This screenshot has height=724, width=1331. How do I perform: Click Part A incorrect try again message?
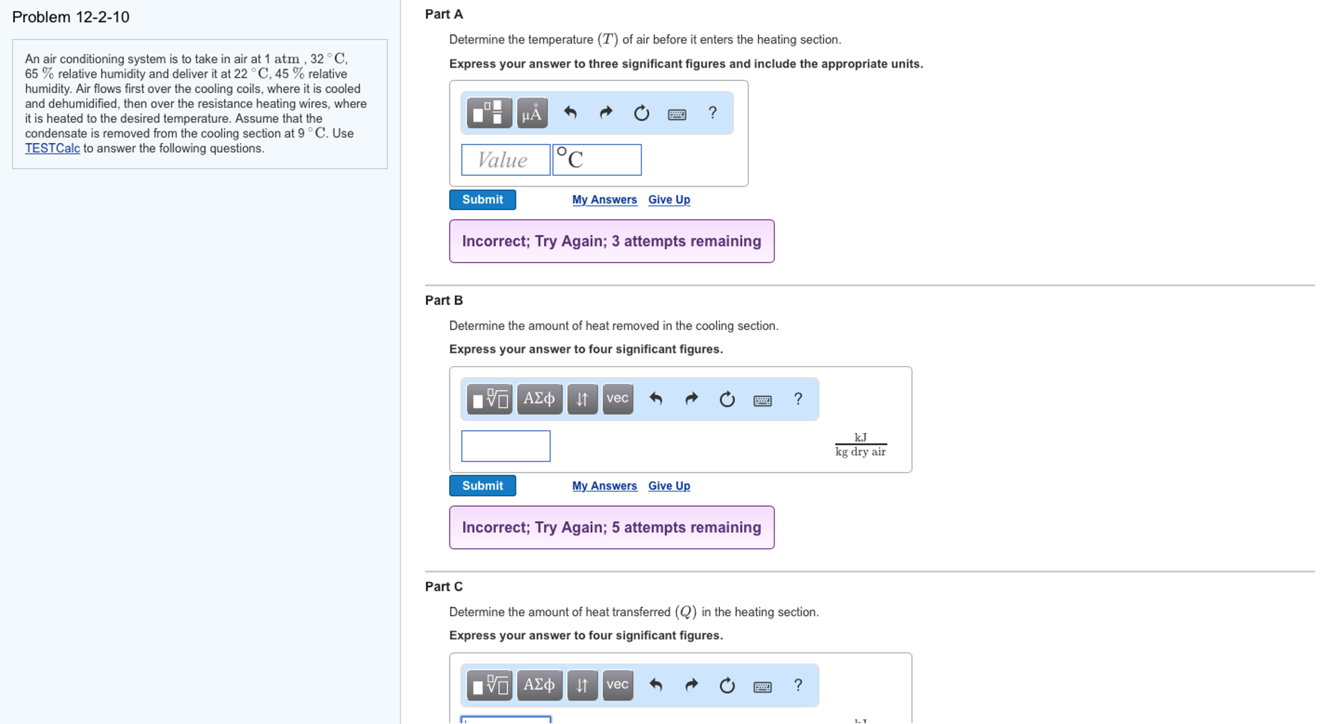pos(612,241)
